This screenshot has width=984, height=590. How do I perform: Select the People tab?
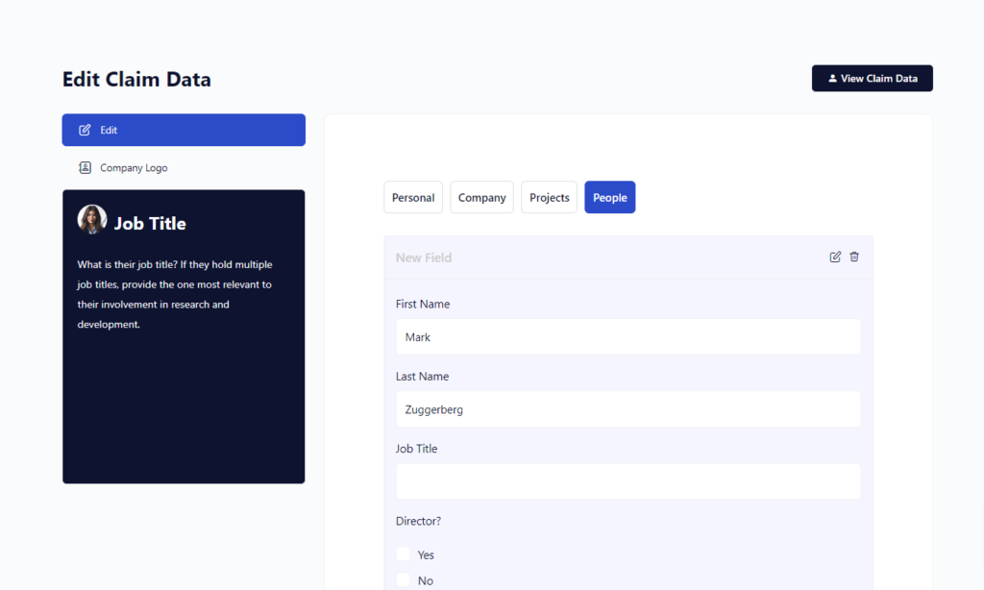coord(609,198)
